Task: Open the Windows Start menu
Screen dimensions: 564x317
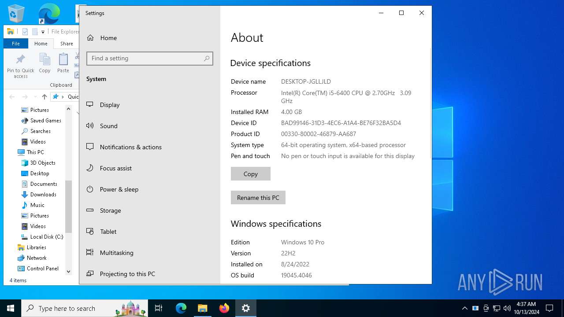Action: [11, 308]
